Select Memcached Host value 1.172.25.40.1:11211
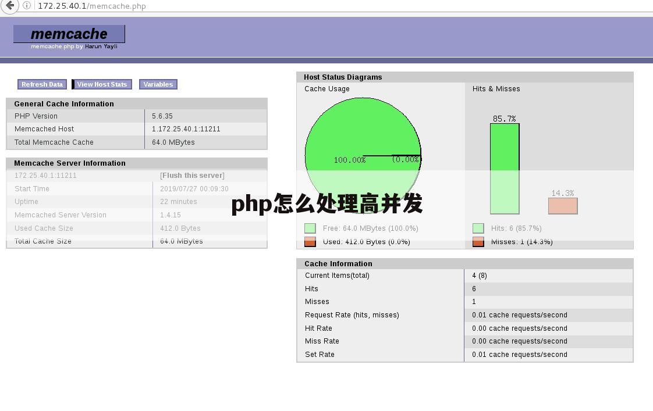Screen dimensions: 653x411 [x=186, y=129]
